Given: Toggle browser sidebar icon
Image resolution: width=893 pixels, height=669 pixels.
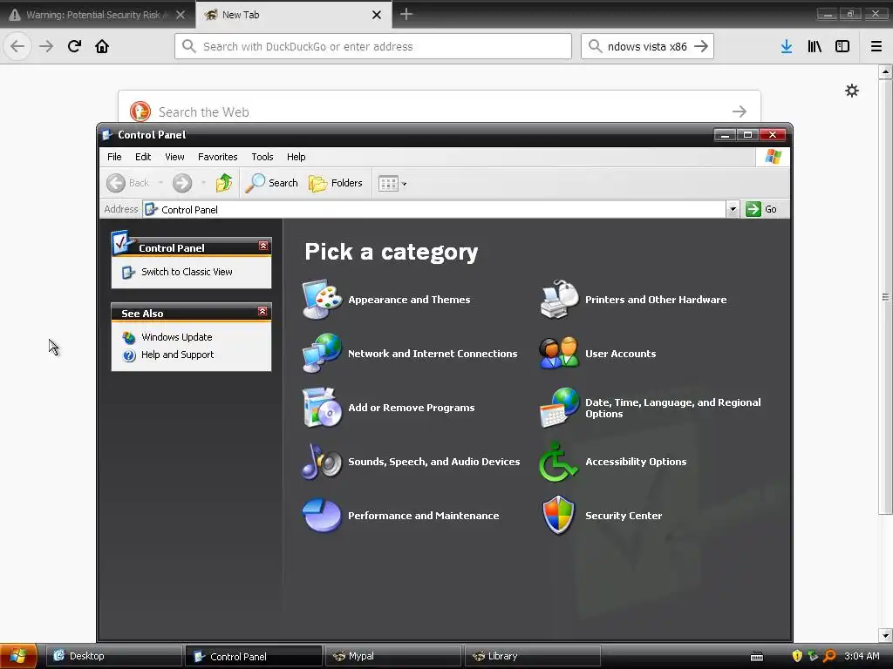Looking at the screenshot, I should click(x=842, y=46).
